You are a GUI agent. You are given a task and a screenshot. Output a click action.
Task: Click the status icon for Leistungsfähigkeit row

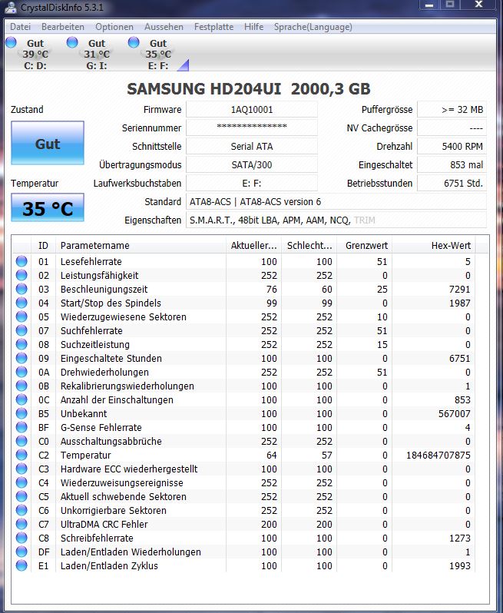point(22,275)
